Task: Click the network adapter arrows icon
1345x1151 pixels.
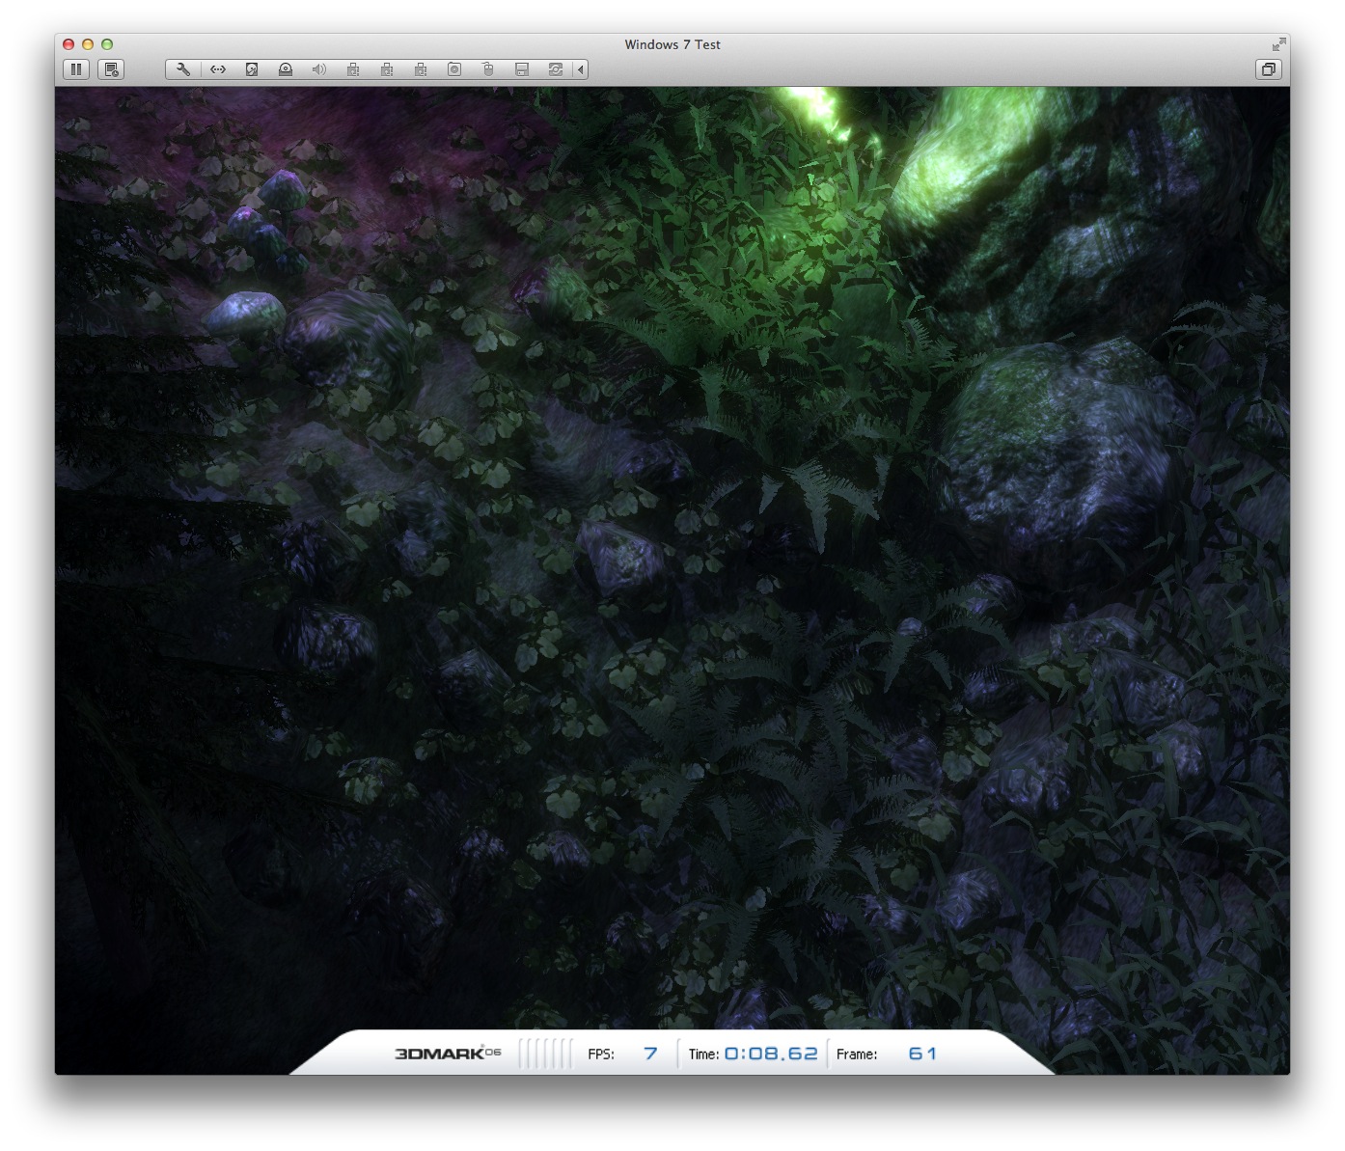Action: pyautogui.click(x=218, y=69)
